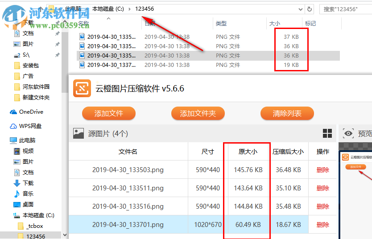The height and width of the screenshot is (239, 372).
Task: Open WPS网盘 in the navigation pane
Action: click(x=30, y=126)
